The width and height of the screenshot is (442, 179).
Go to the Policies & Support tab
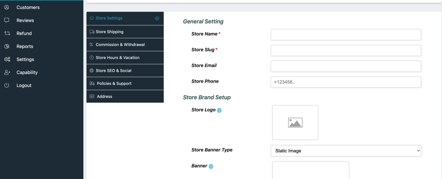[125, 83]
